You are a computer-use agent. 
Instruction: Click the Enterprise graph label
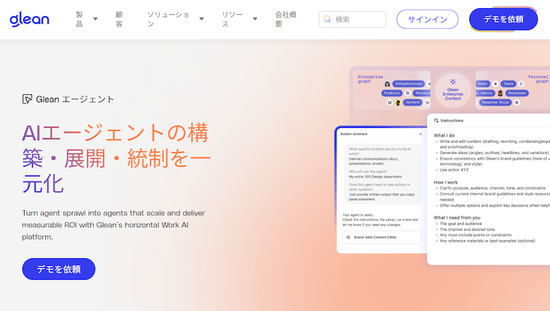tap(370, 79)
